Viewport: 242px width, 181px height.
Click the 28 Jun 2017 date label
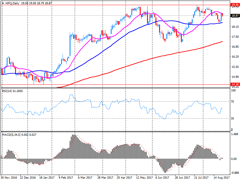point(182,177)
